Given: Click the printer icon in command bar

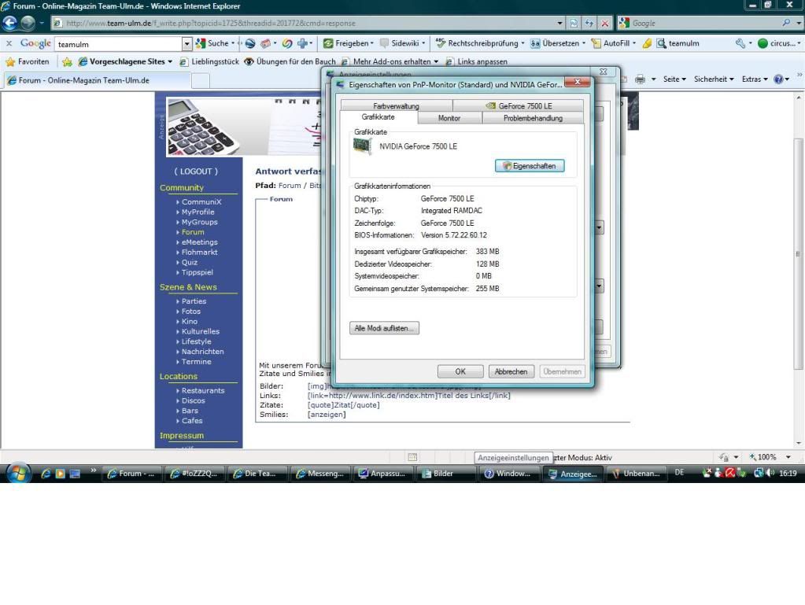Looking at the screenshot, I should pyautogui.click(x=640, y=79).
